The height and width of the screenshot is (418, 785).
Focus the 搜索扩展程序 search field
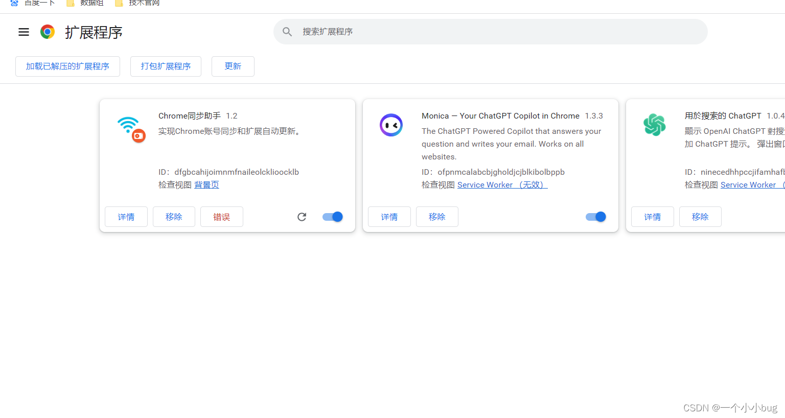click(491, 32)
